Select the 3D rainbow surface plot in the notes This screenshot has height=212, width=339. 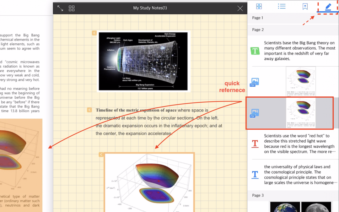tap(149, 183)
